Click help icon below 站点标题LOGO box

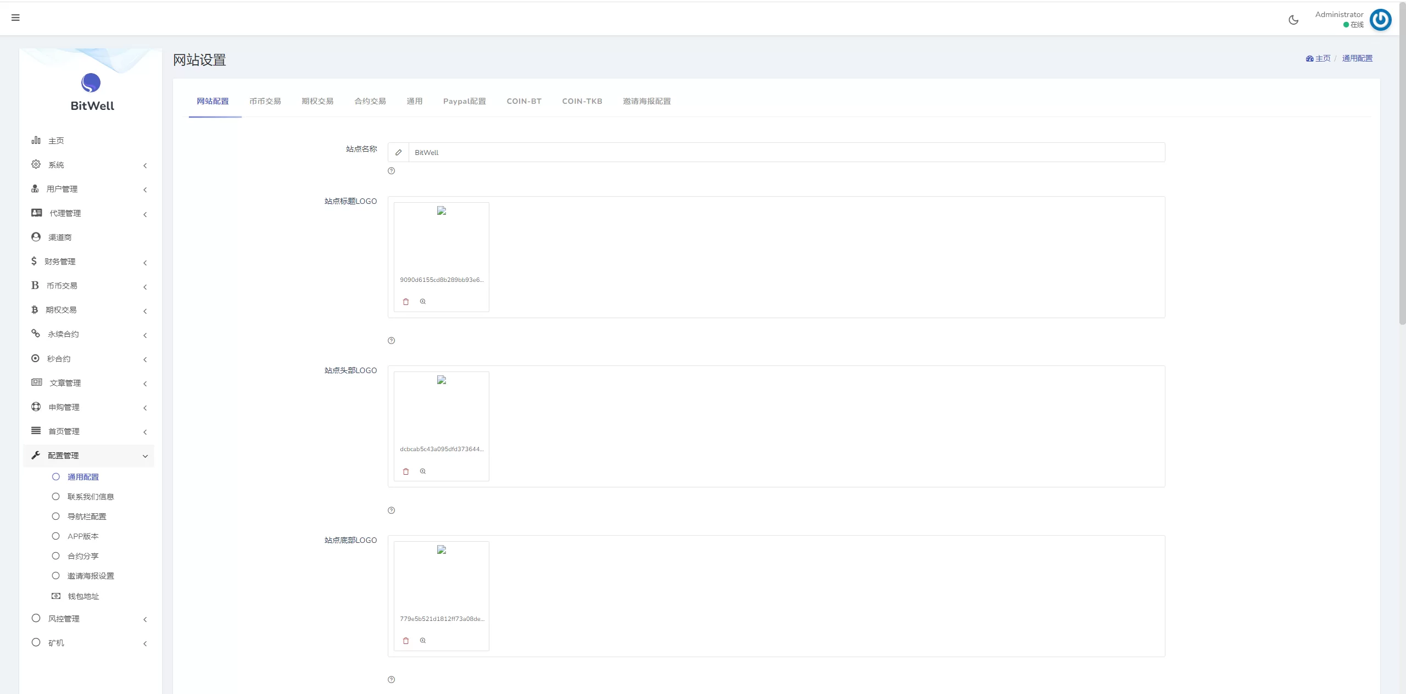tap(392, 341)
